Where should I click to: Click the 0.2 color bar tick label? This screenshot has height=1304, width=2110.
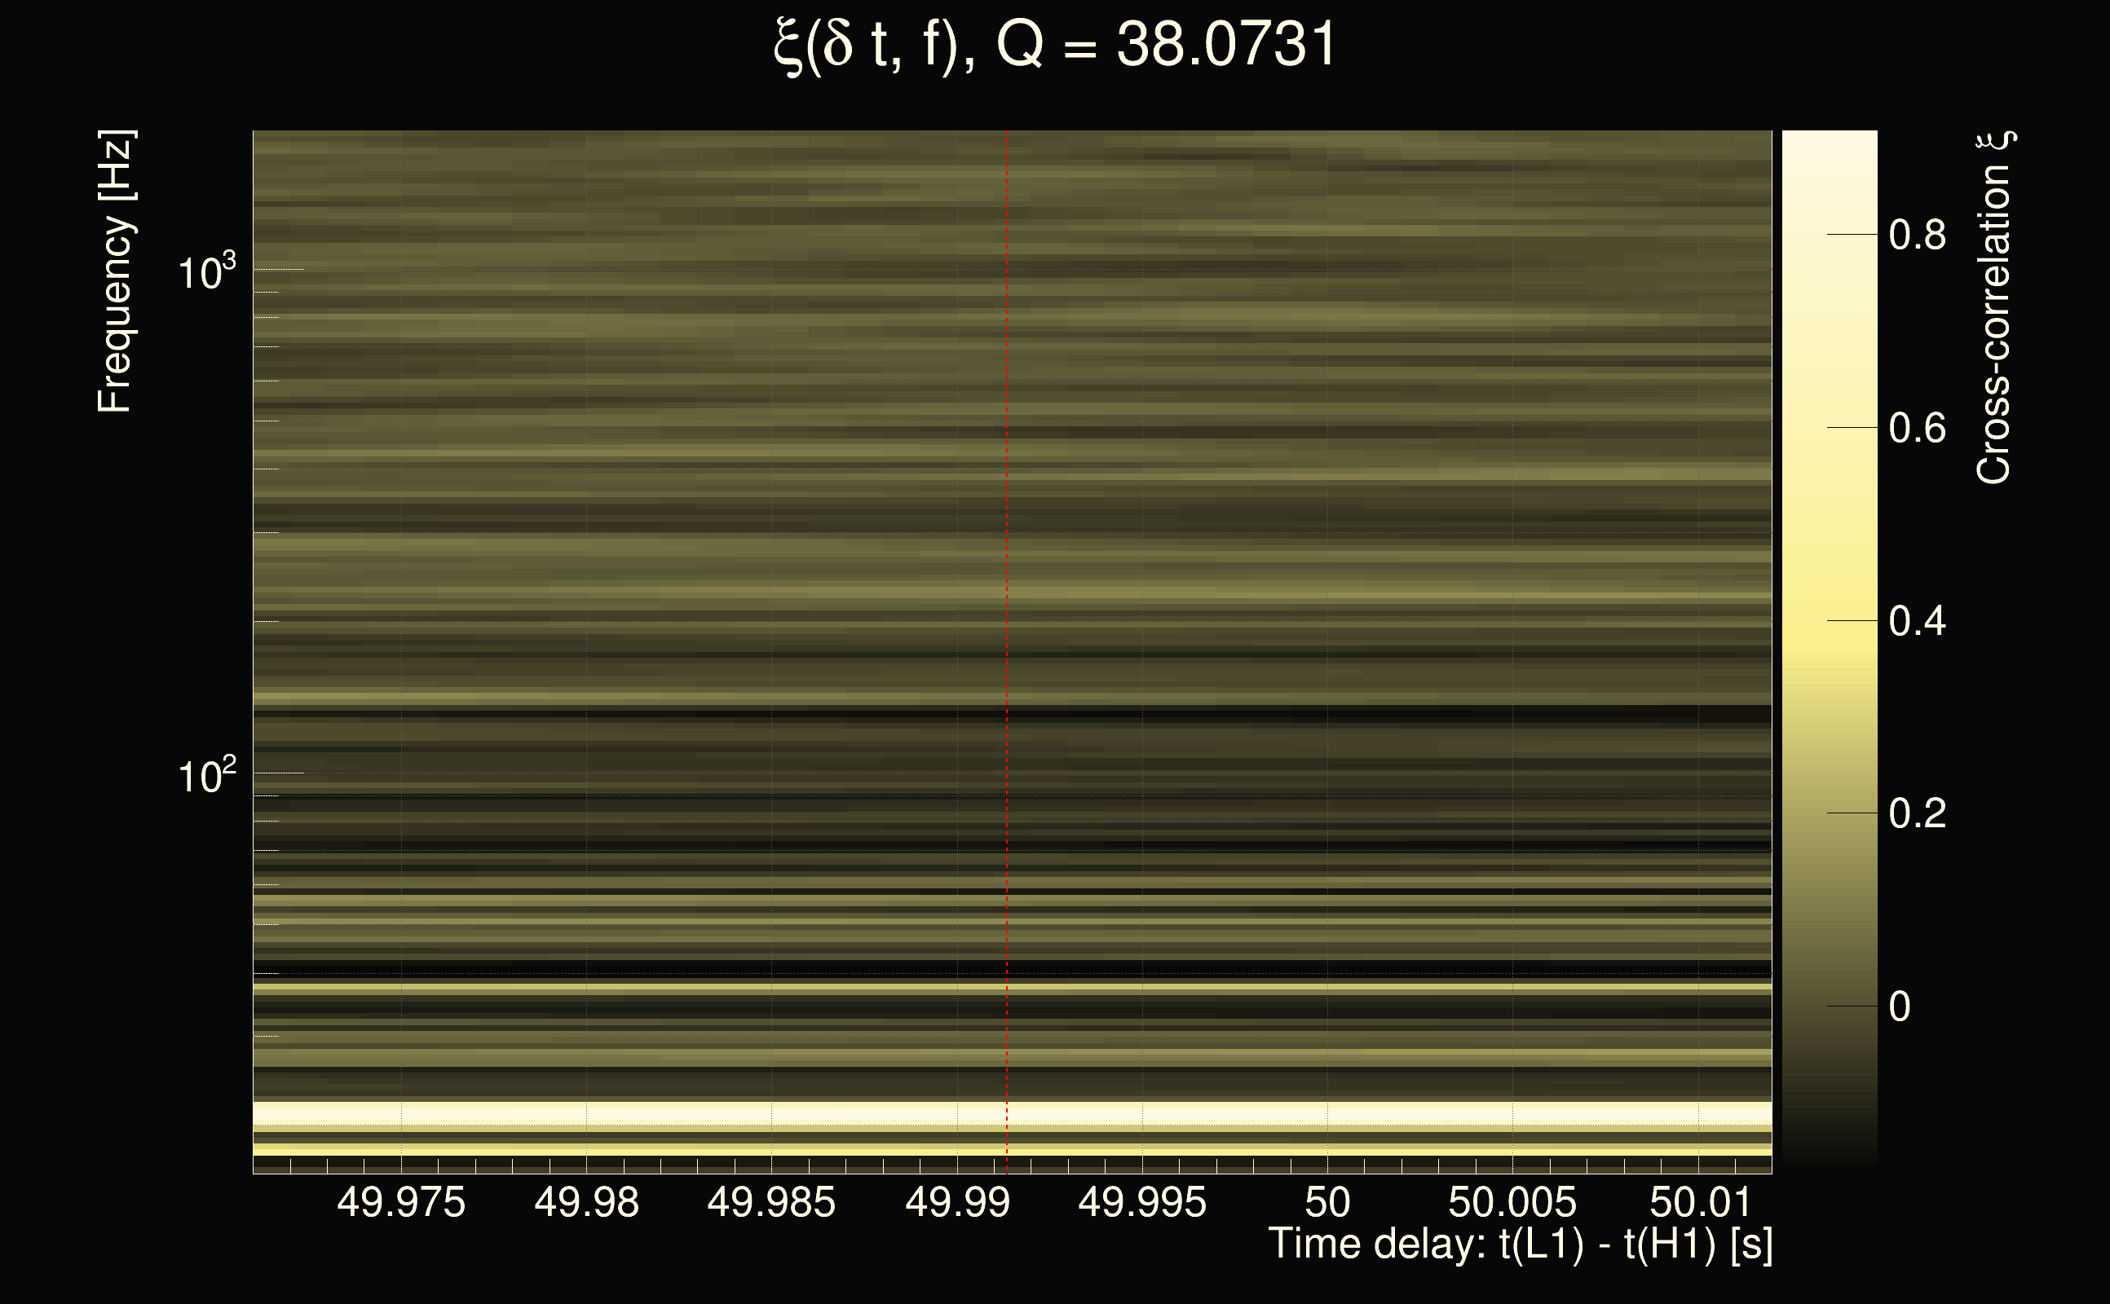(1917, 813)
